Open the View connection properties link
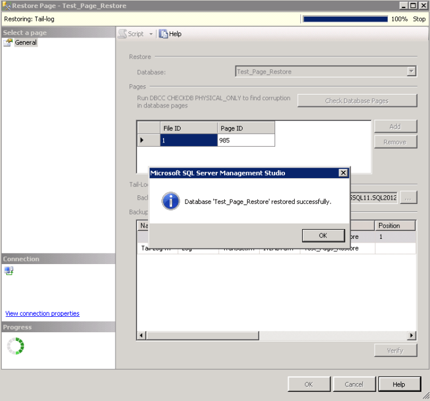The height and width of the screenshot is (401, 430). pos(42,313)
